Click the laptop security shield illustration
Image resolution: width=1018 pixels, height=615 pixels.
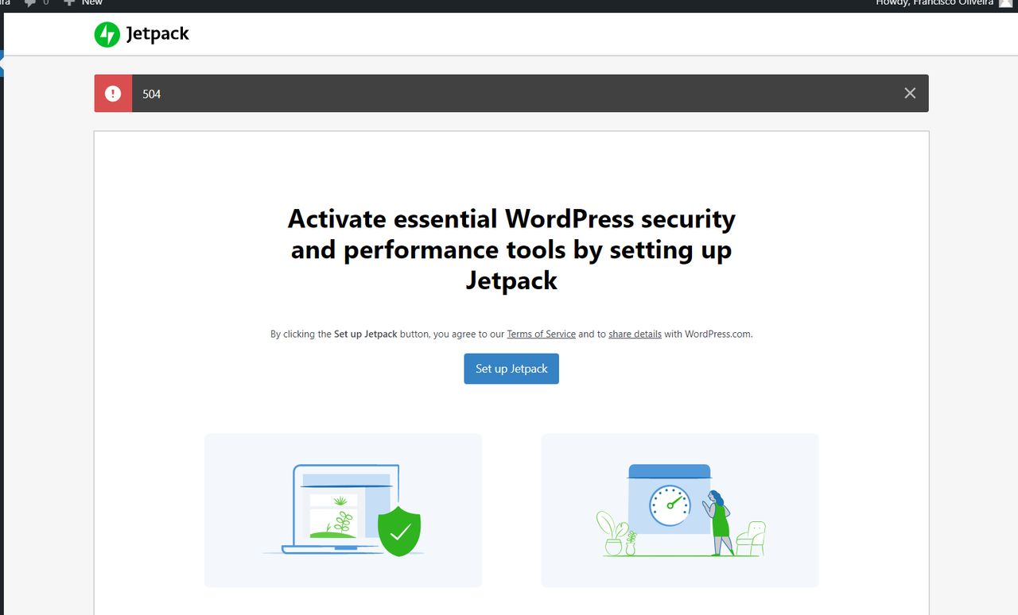pyautogui.click(x=343, y=510)
